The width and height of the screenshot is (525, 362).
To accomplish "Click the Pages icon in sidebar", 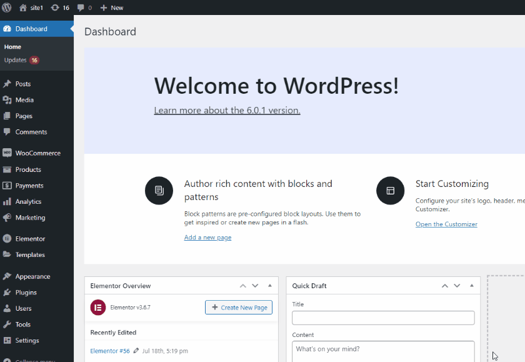I will tap(7, 116).
